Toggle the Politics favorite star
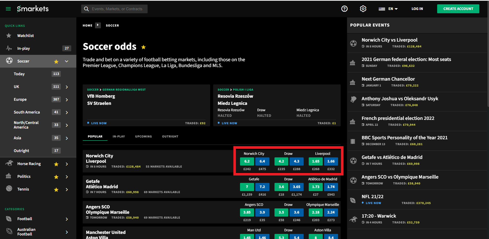 click(56, 177)
